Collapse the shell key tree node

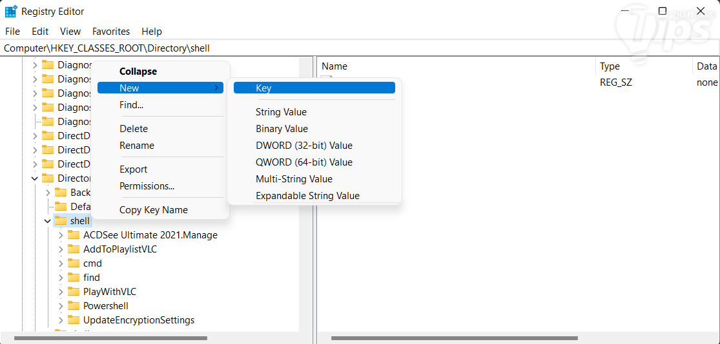[x=48, y=221]
